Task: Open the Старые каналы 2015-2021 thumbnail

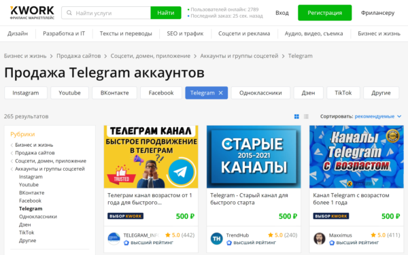Action: pyautogui.click(x=254, y=156)
